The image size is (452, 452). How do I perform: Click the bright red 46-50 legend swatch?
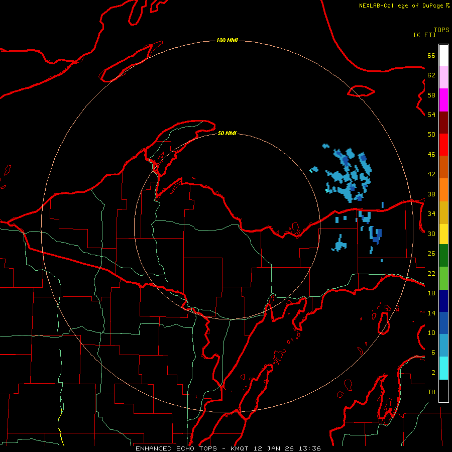point(443,145)
